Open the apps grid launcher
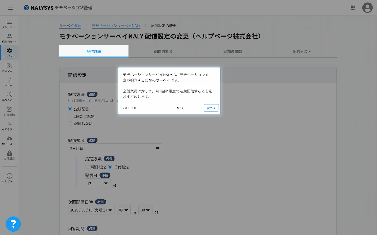Viewport: 377px width, 235px height. point(353,8)
